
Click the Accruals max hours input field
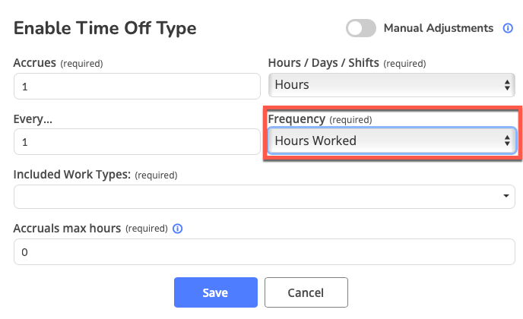pos(265,252)
